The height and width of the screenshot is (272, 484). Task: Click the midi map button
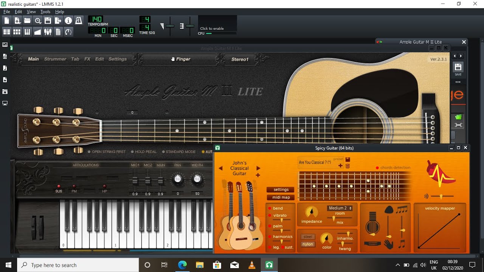point(281,197)
